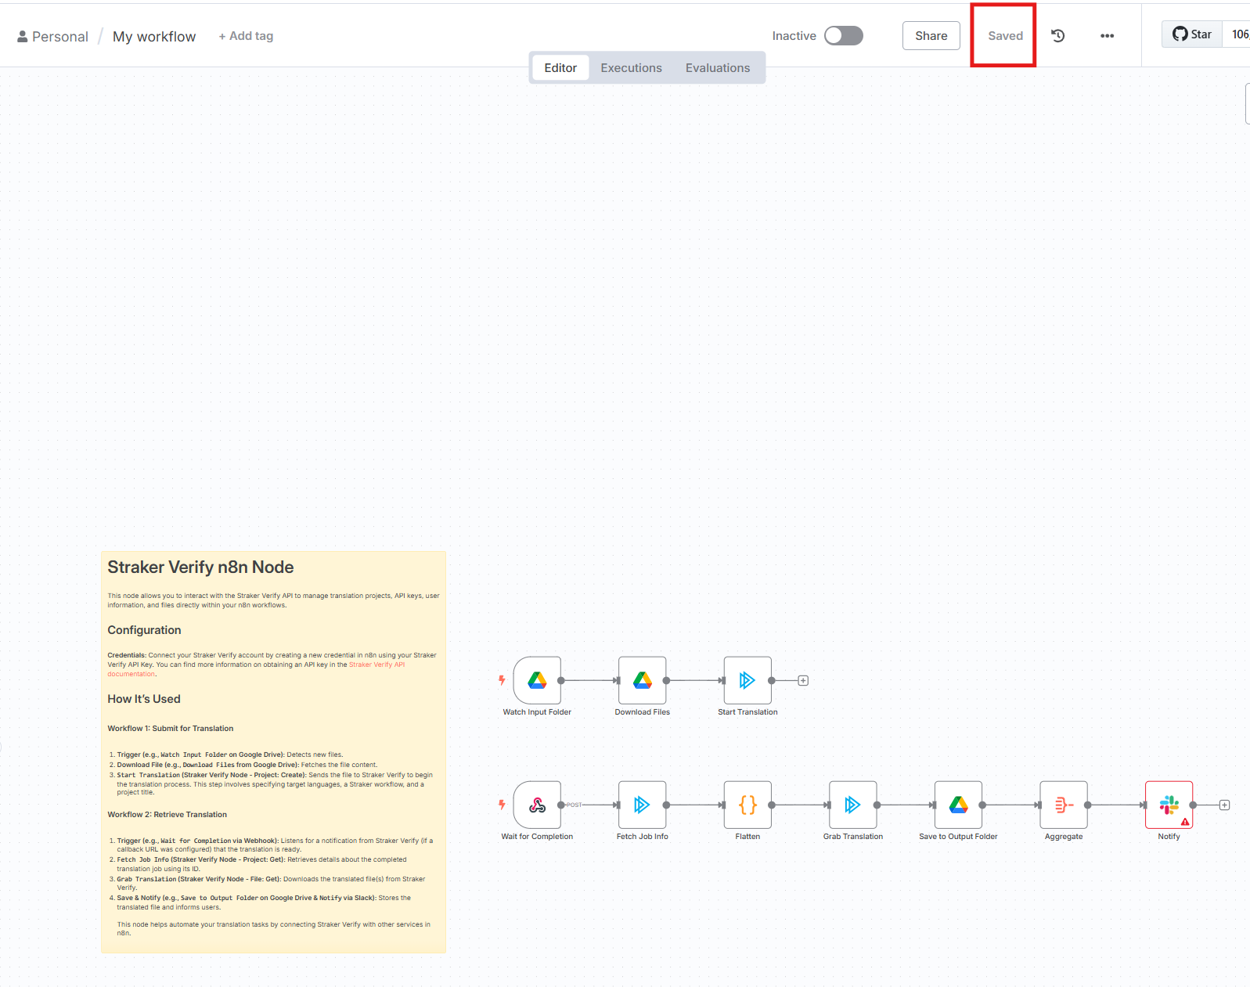The width and height of the screenshot is (1250, 987).
Task: Select the Flatten code node
Action: (747, 805)
